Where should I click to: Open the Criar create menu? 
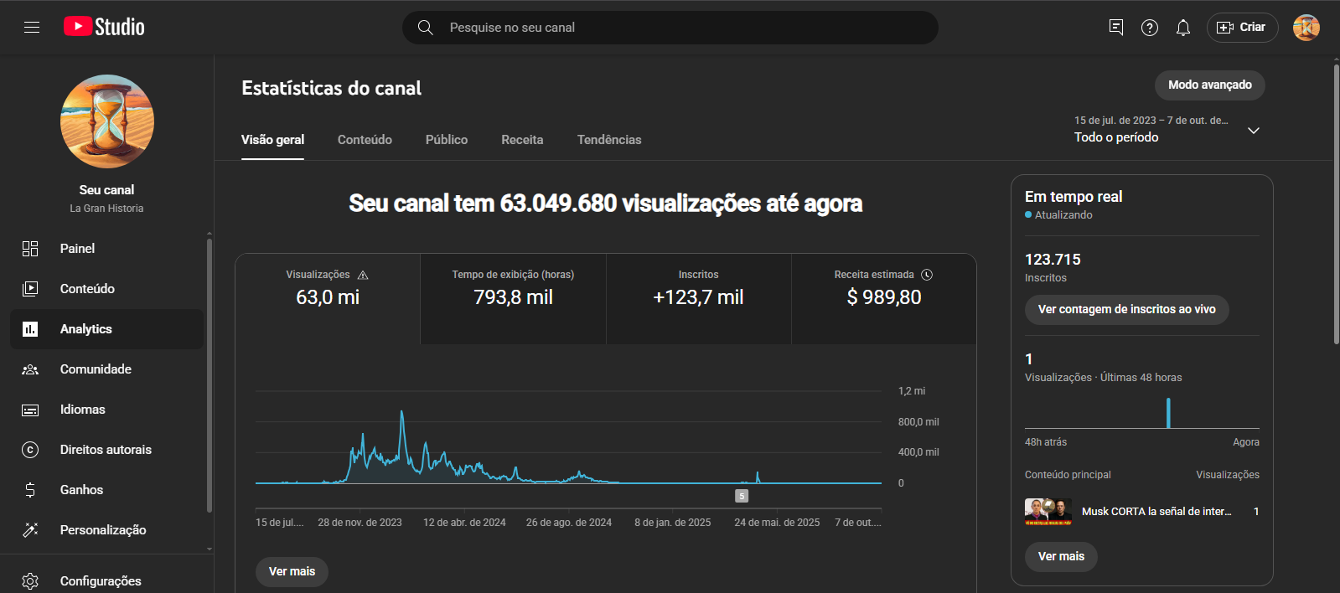tap(1242, 28)
